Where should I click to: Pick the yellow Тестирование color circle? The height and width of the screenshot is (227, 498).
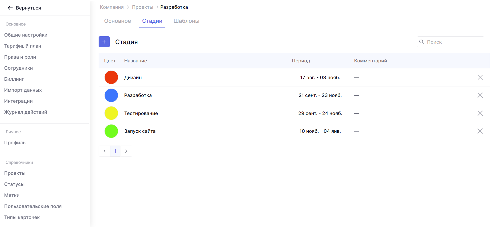[111, 113]
